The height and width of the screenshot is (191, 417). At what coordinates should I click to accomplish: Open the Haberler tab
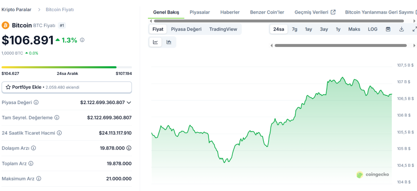click(x=230, y=12)
